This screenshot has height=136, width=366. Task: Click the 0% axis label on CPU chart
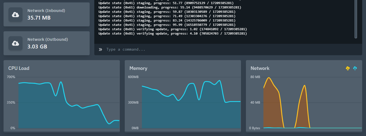tap(13, 128)
